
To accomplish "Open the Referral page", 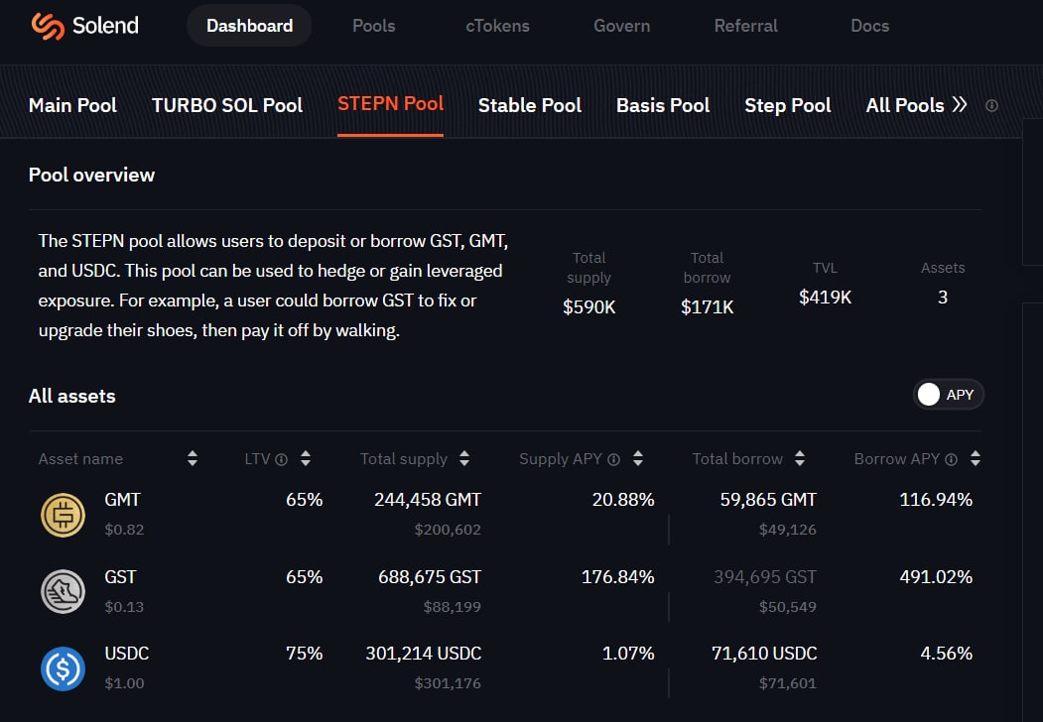I will 745,26.
